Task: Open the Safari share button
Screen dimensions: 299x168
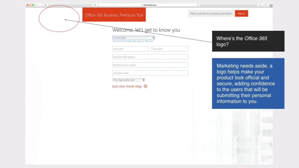Action: [260, 5]
